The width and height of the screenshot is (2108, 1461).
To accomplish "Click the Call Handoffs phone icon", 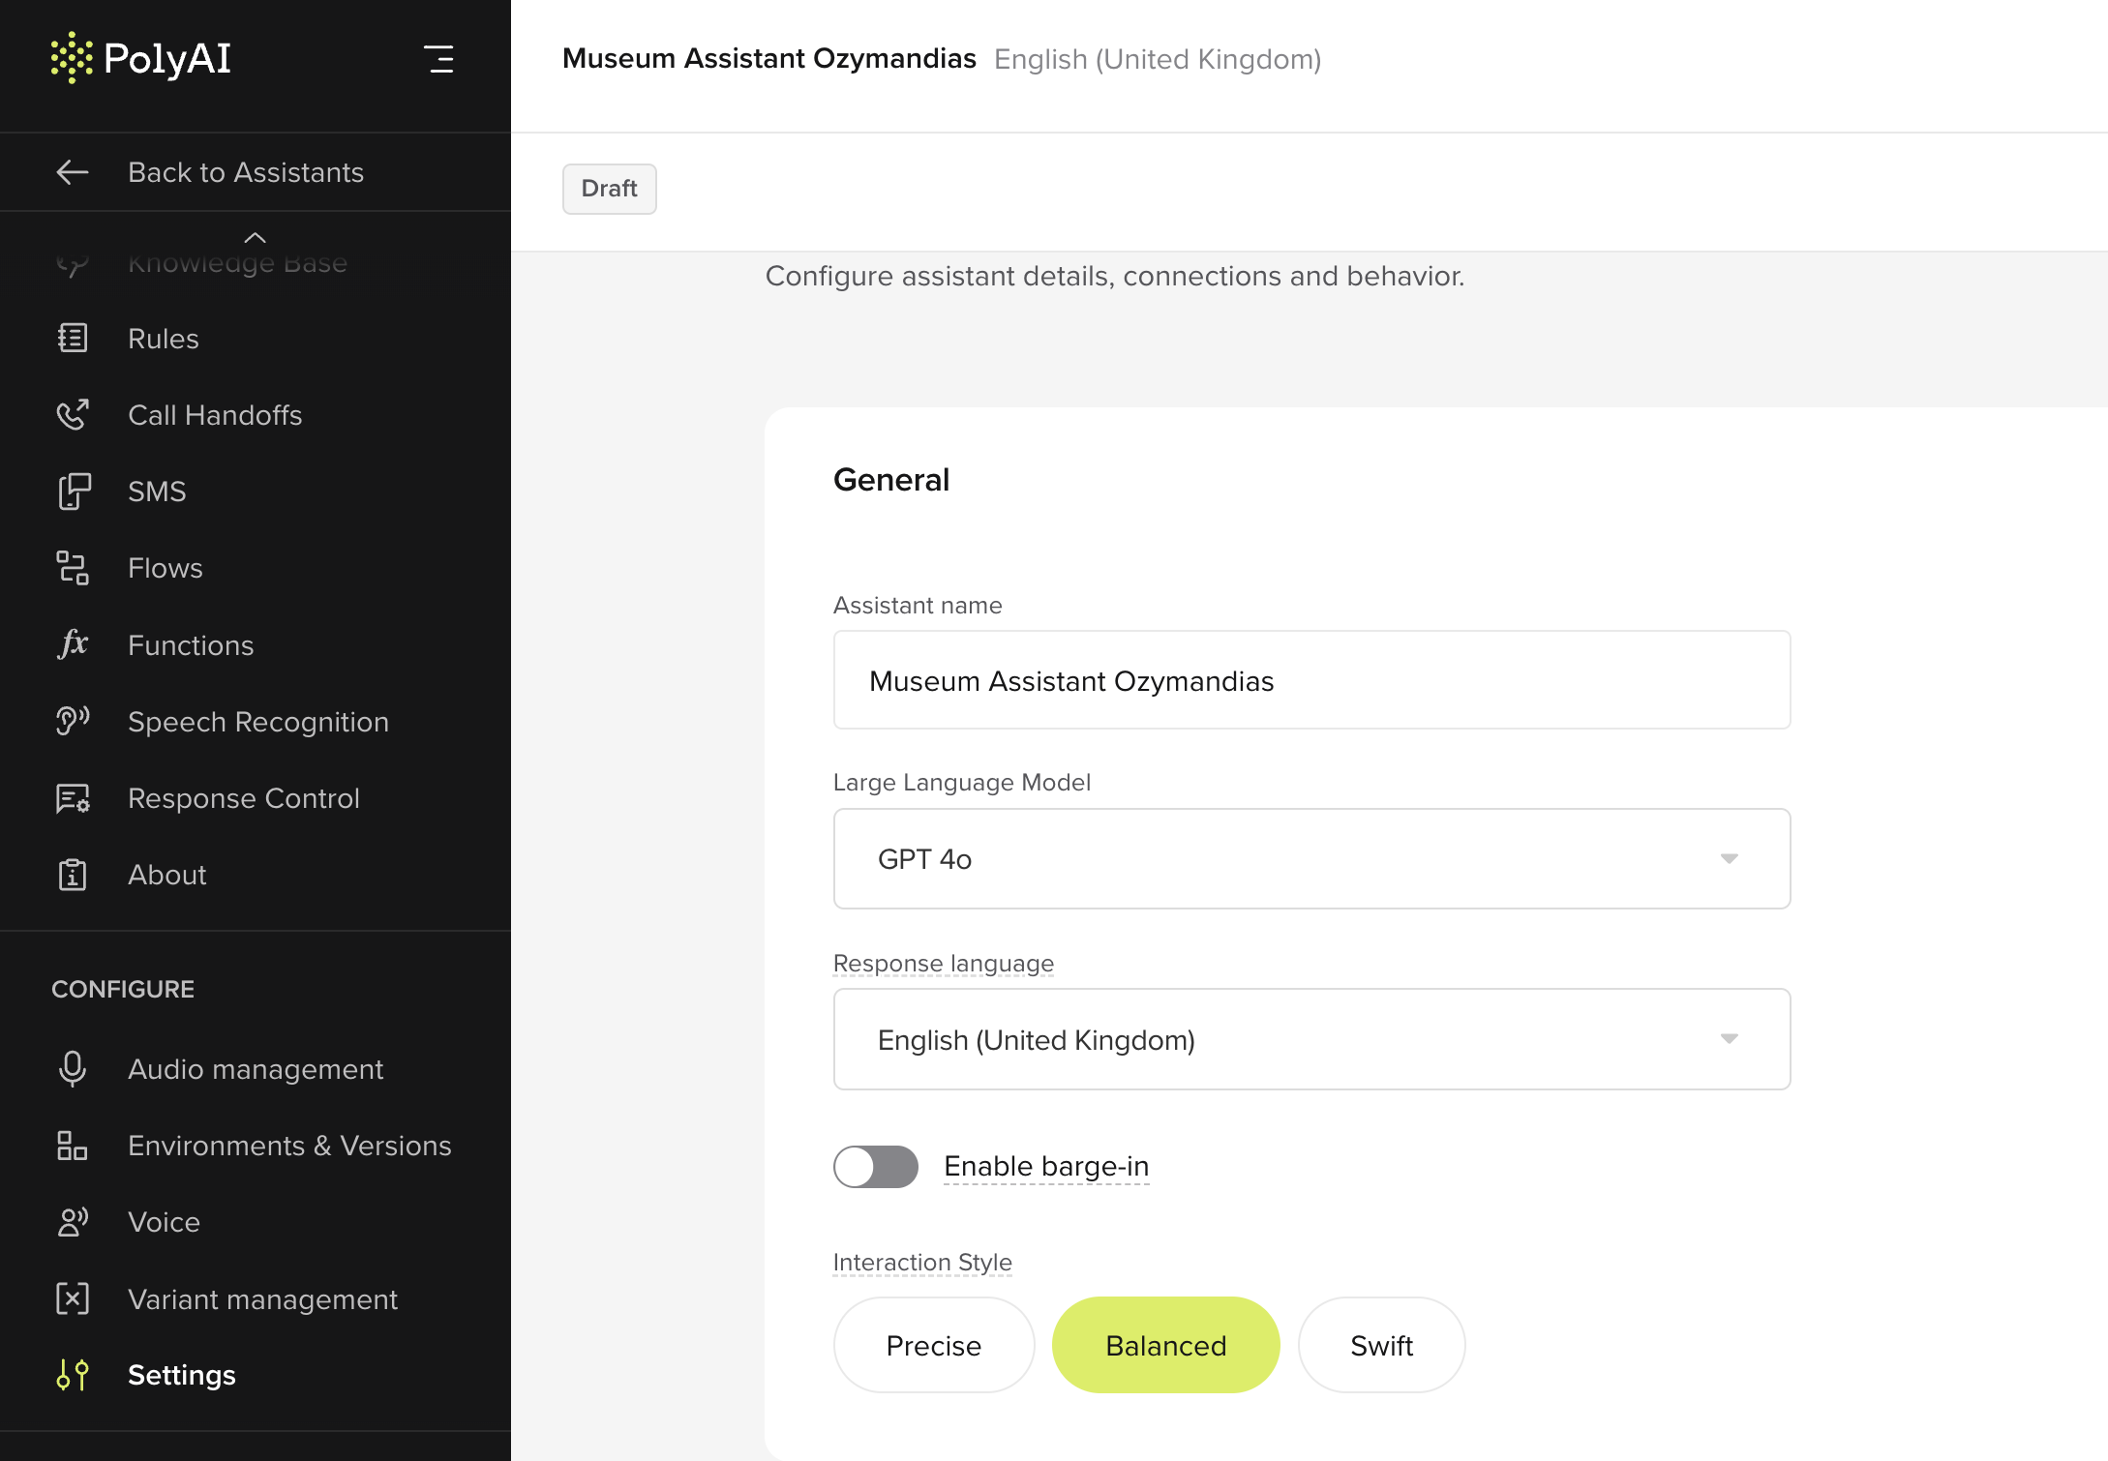I will pyautogui.click(x=73, y=415).
